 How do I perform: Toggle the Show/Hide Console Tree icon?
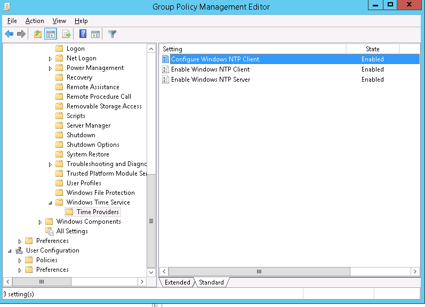tap(51, 34)
